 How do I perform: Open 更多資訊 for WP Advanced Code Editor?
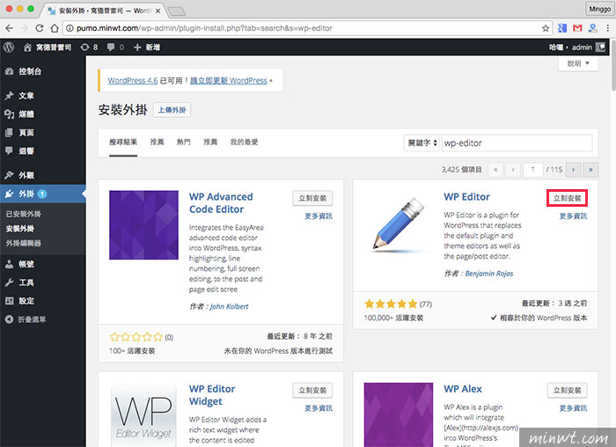pyautogui.click(x=319, y=216)
